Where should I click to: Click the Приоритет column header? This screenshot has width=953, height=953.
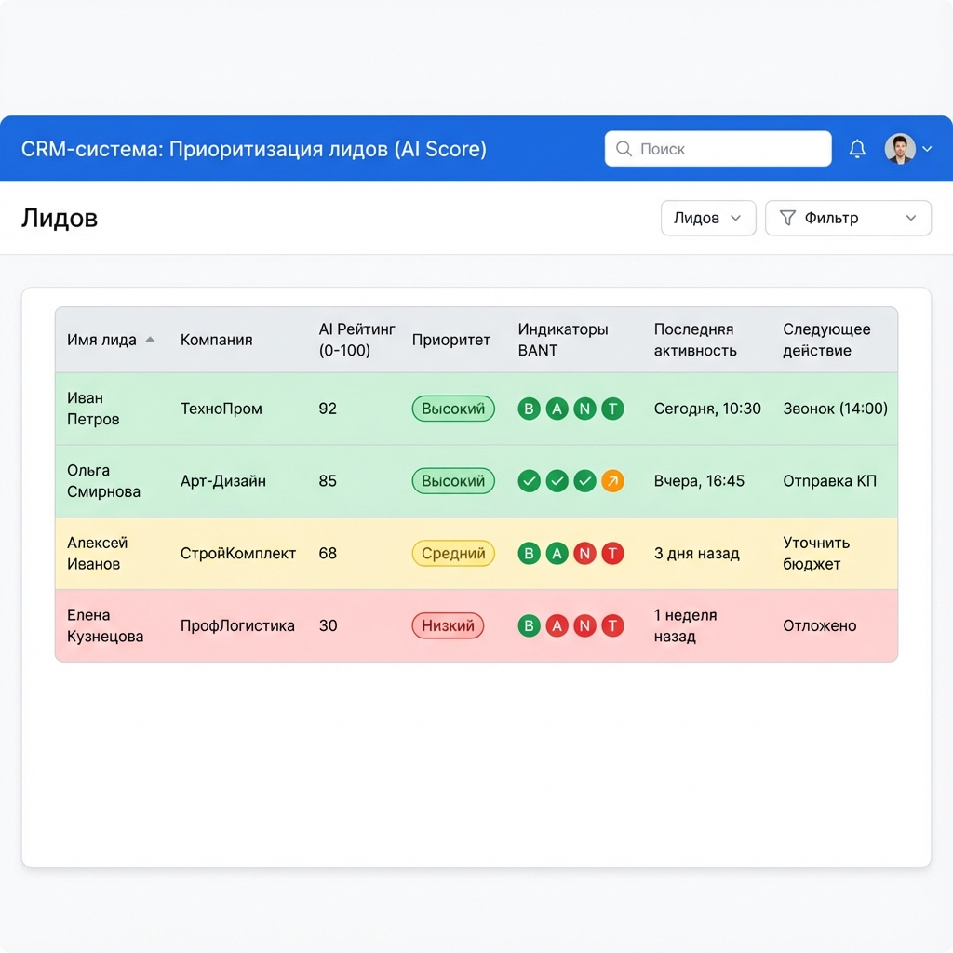pos(451,340)
